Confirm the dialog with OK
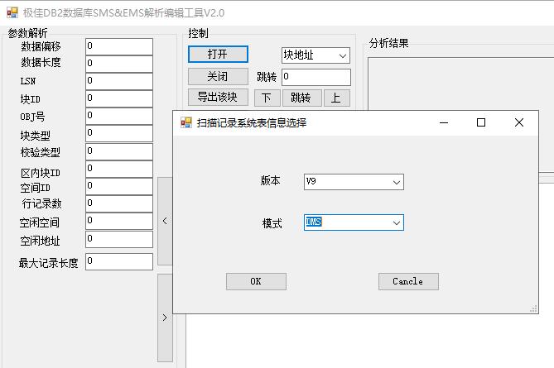This screenshot has height=368, width=554. coord(256,281)
